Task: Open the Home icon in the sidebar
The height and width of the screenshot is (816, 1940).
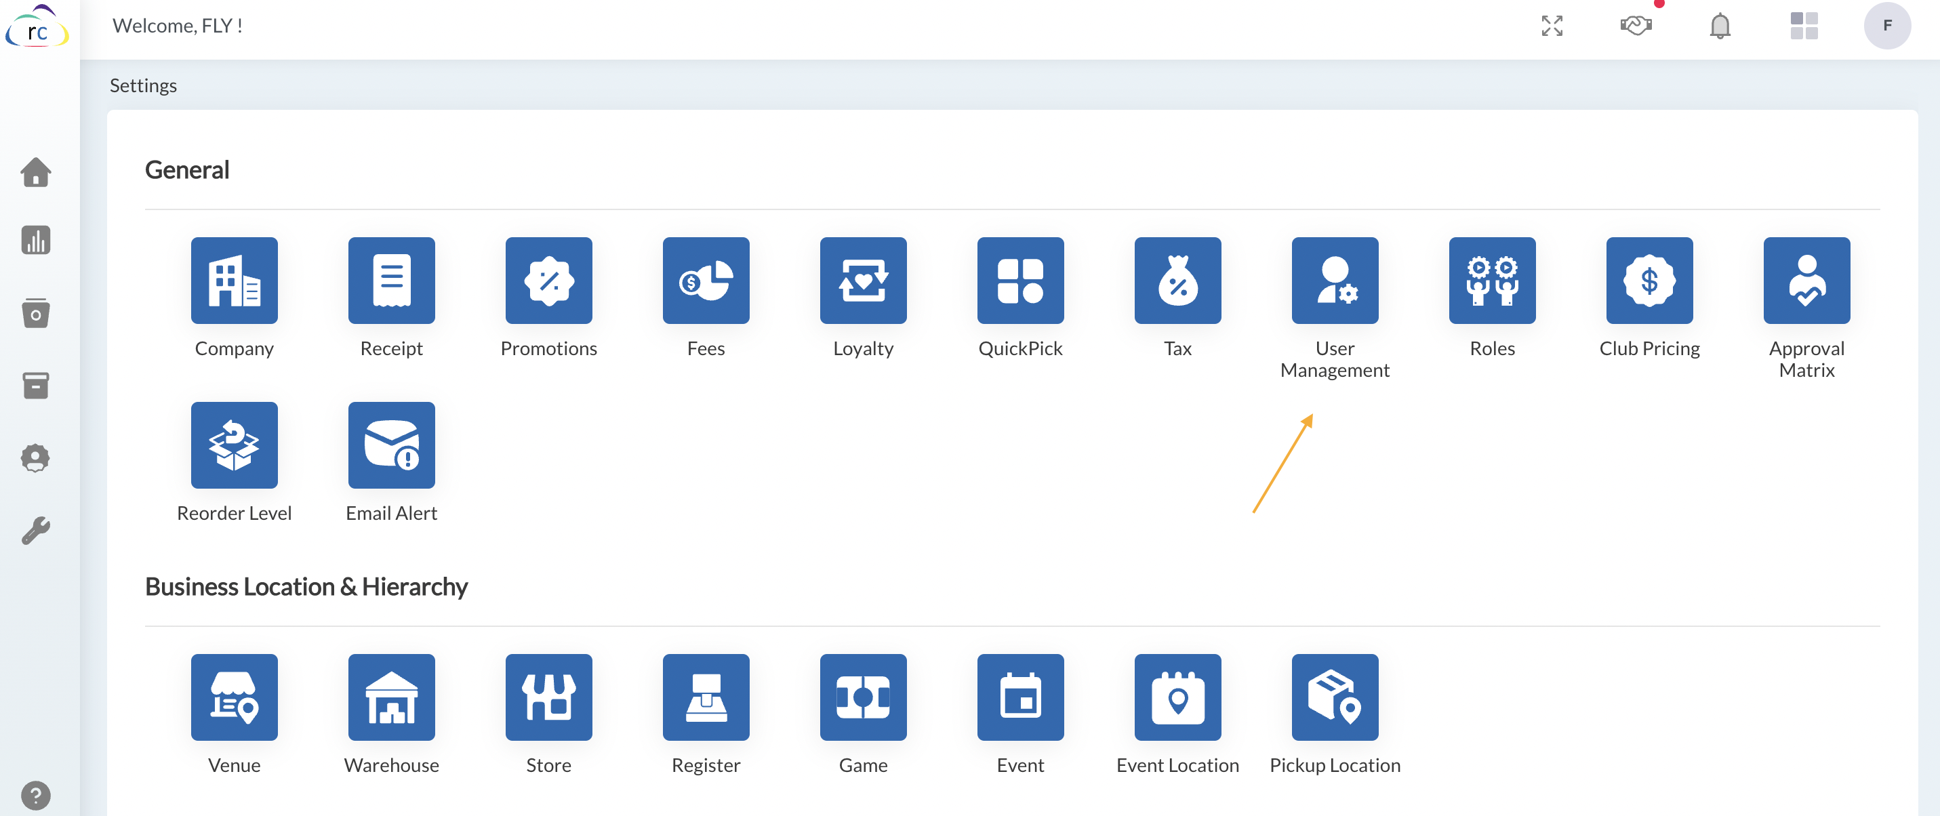Action: (x=36, y=171)
